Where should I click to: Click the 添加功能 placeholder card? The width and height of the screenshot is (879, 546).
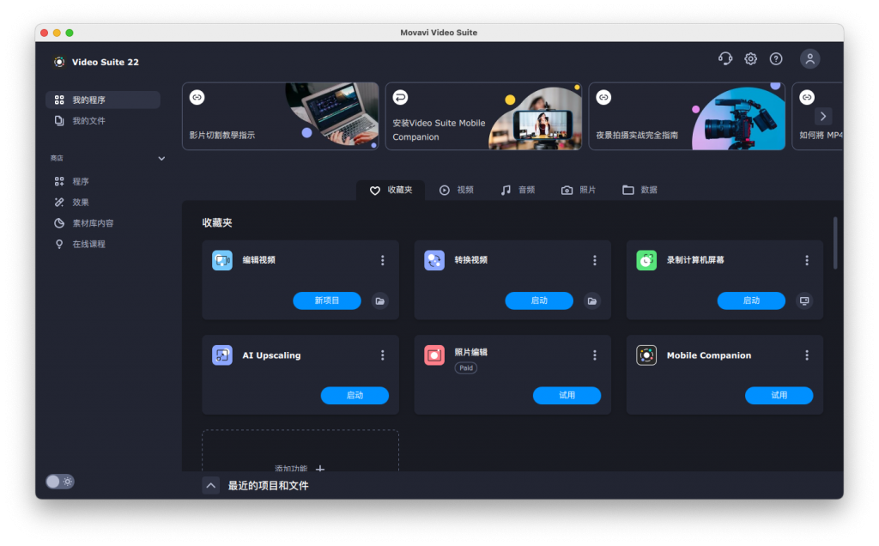click(x=300, y=451)
